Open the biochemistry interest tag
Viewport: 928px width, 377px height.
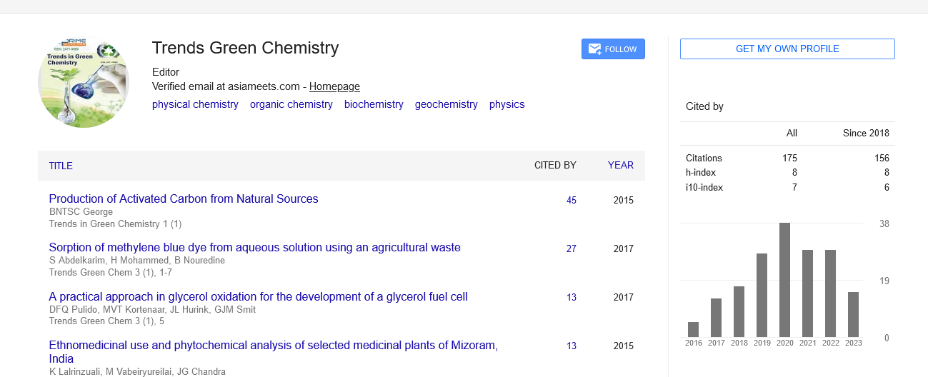[374, 104]
